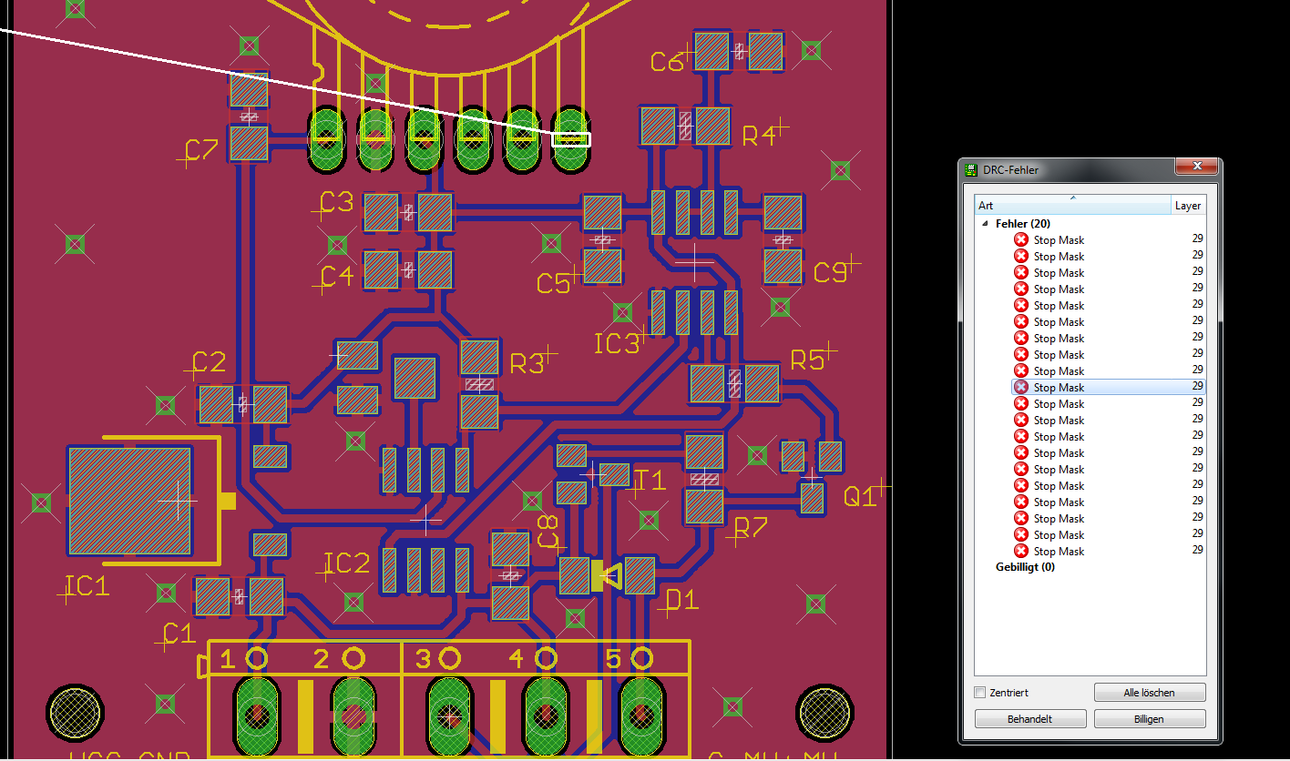Click the T1 component label

point(650,481)
